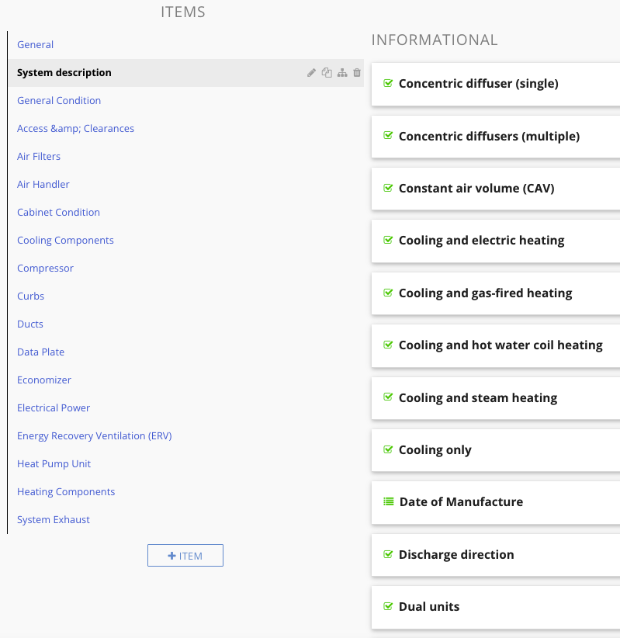Click the green check icon next to Cooling only

pos(388,449)
